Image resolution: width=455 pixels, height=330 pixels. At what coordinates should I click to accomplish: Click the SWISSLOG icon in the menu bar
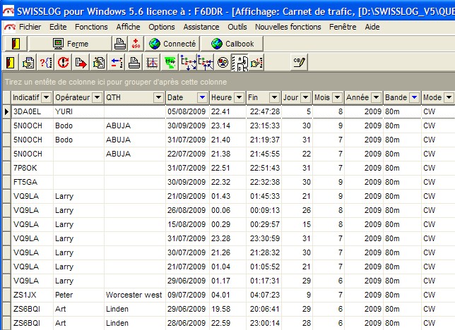[x=9, y=27]
